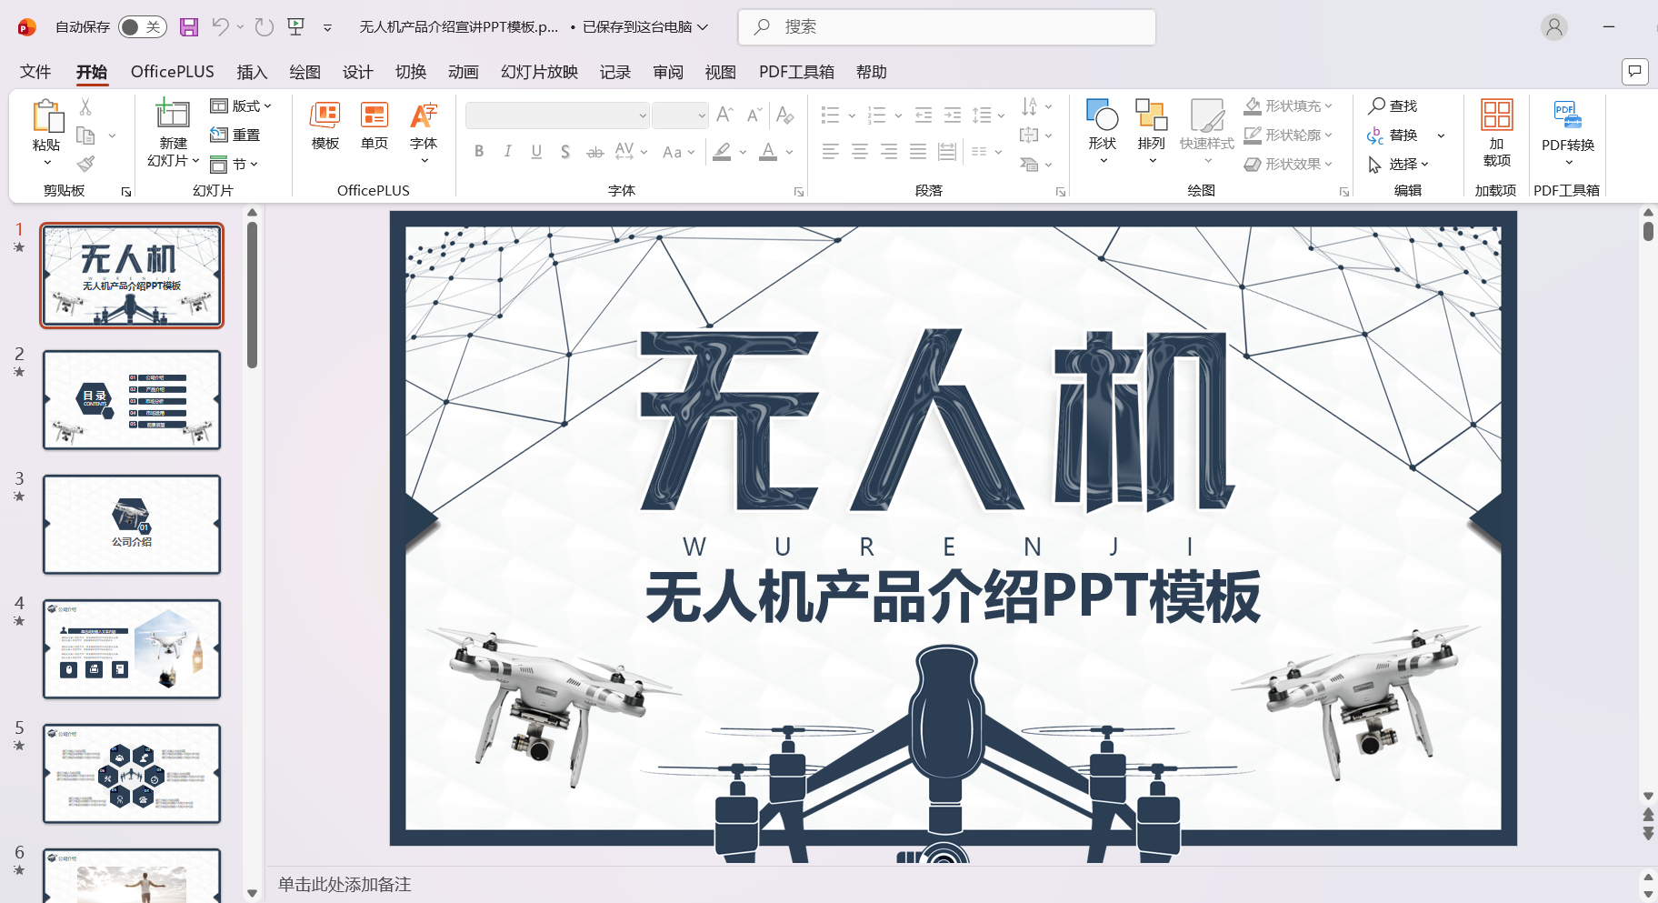Toggle right text alignment

click(889, 152)
